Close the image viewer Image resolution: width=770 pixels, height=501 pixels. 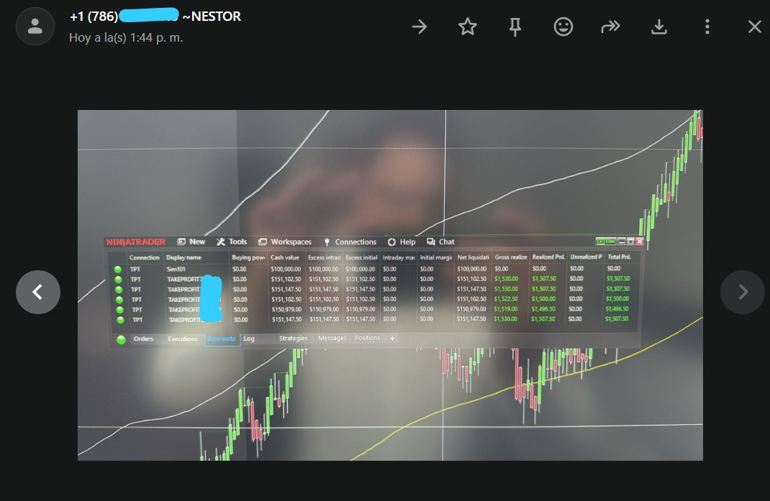click(x=754, y=27)
